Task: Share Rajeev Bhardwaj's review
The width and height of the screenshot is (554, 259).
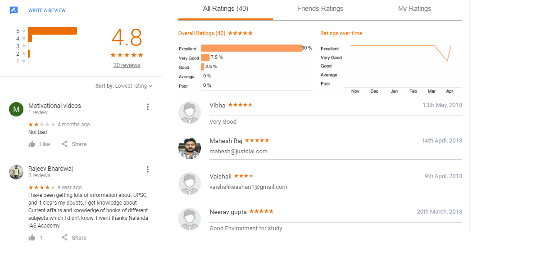Action: coord(74,238)
